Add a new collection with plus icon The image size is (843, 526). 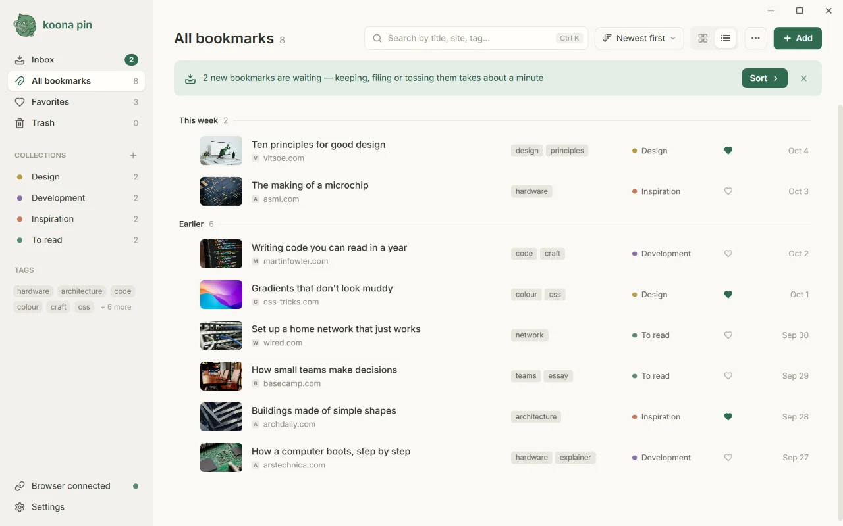click(x=133, y=155)
